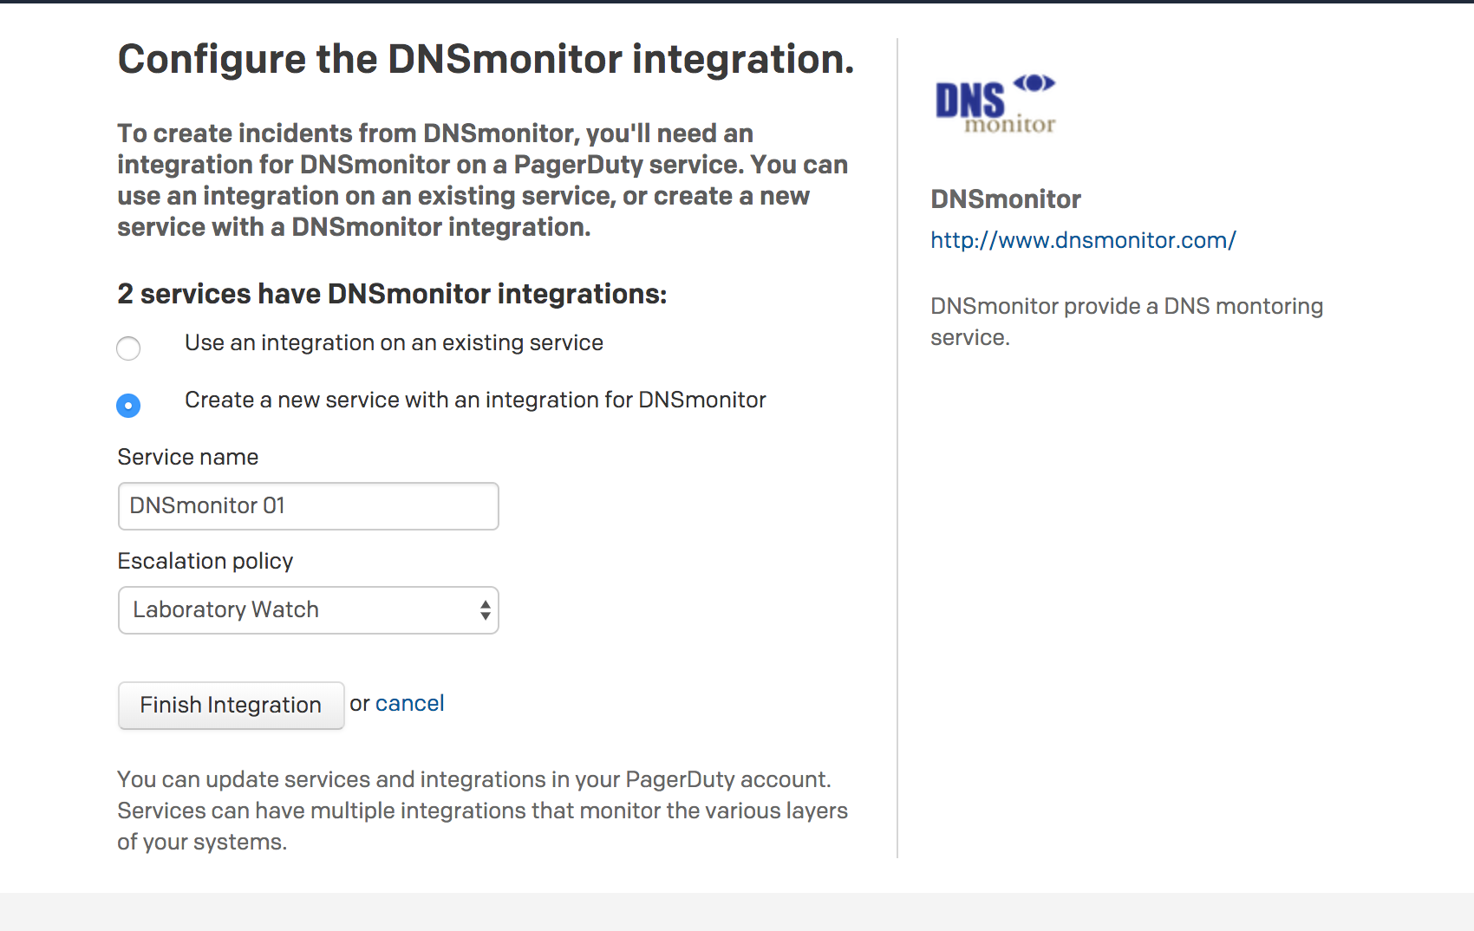This screenshot has height=931, width=1474.
Task: Change the escalation policy from Laboratory Watch
Action: pyautogui.click(x=308, y=610)
